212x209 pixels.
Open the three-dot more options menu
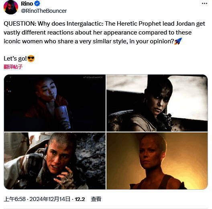coord(204,4)
